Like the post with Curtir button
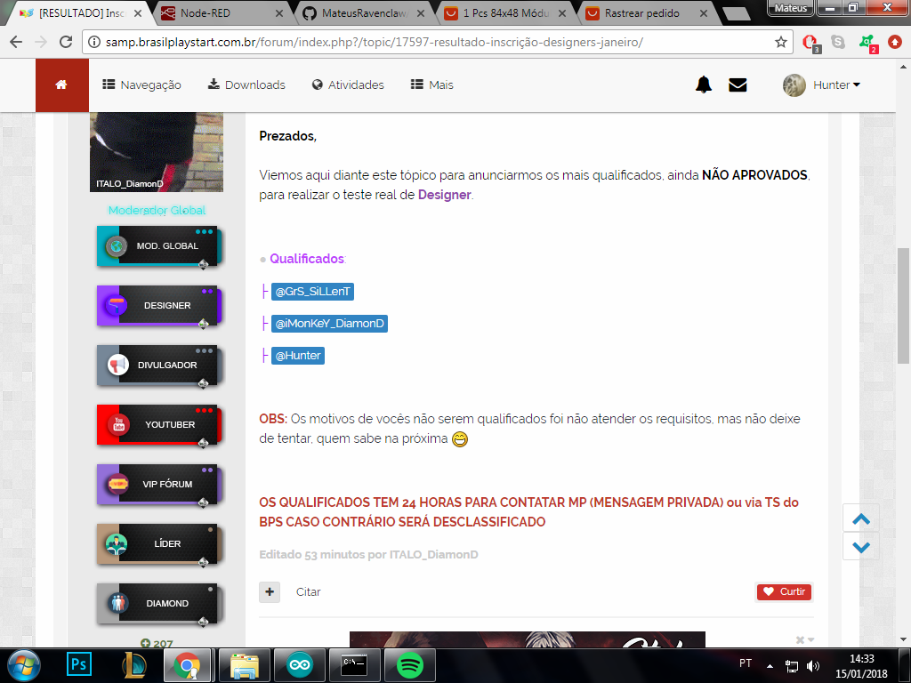 [784, 591]
